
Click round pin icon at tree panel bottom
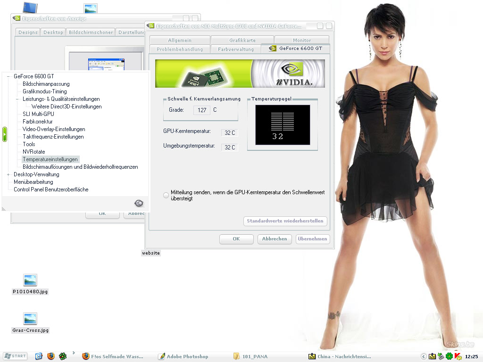point(139,203)
